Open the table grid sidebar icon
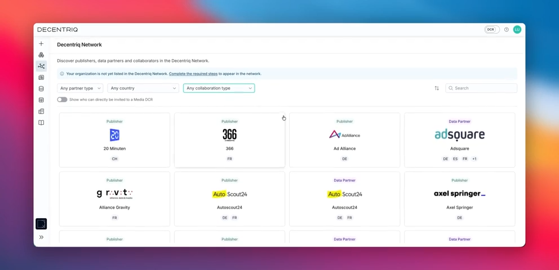559x270 pixels. (41, 100)
